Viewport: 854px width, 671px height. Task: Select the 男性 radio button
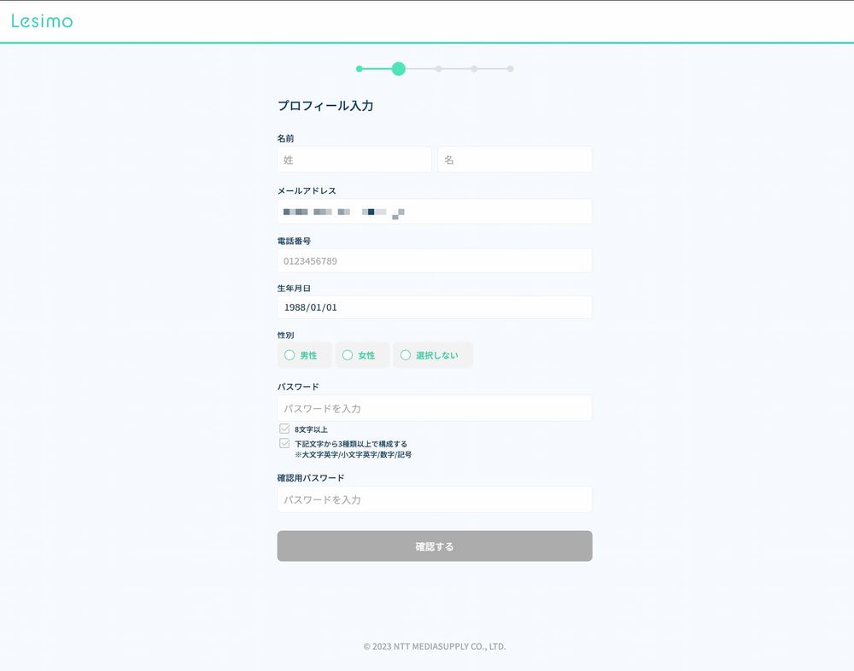pyautogui.click(x=290, y=355)
